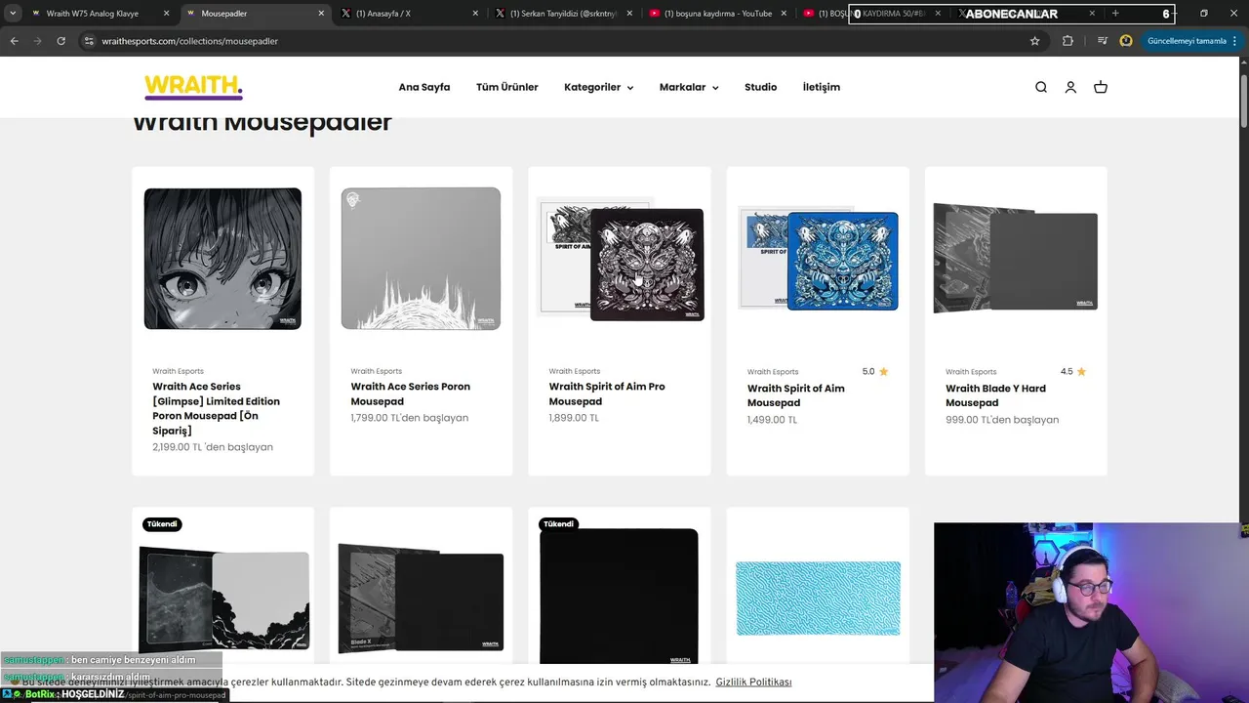Viewport: 1249px width, 703px height.
Task: Click the 2,199.00 TL price
Action: click(x=213, y=447)
